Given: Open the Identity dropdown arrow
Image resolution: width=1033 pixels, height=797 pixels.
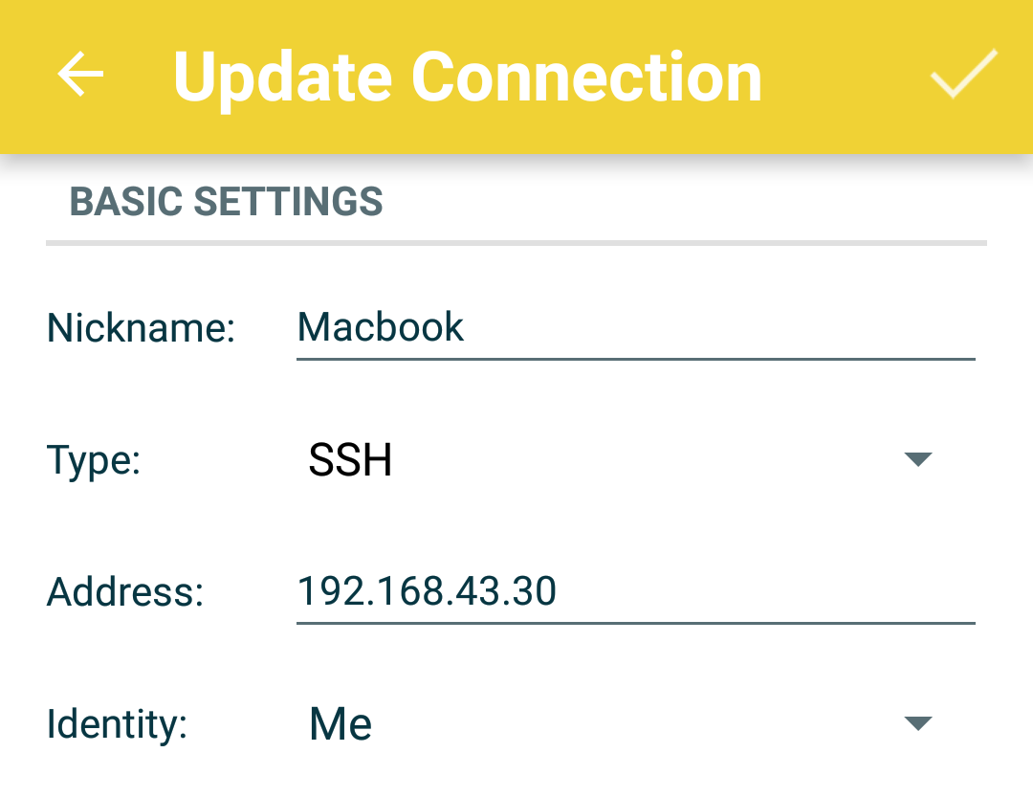Looking at the screenshot, I should (x=917, y=724).
